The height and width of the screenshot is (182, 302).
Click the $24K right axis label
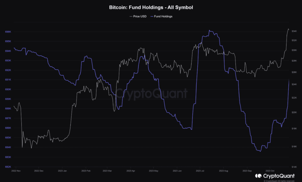[294, 84]
